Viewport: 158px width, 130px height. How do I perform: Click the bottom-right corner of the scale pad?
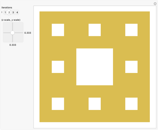coord(22,41)
